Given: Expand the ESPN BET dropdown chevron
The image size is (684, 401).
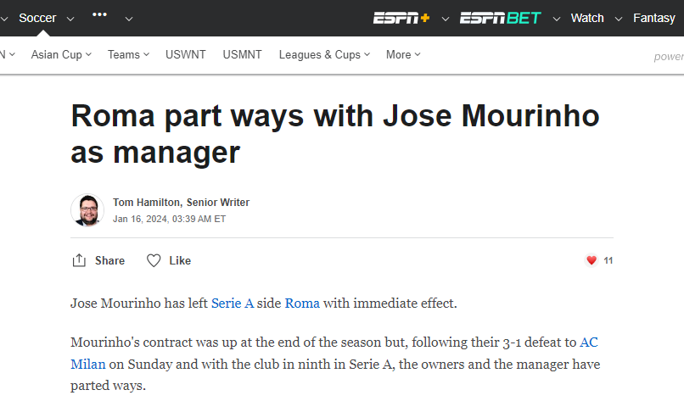Looking at the screenshot, I should coord(557,19).
